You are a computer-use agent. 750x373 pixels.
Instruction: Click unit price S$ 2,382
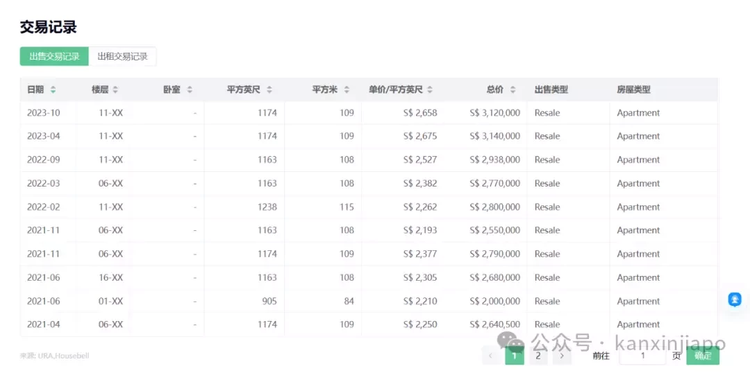(x=420, y=184)
